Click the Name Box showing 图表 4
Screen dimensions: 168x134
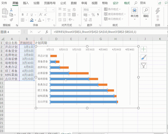click(x=10, y=32)
